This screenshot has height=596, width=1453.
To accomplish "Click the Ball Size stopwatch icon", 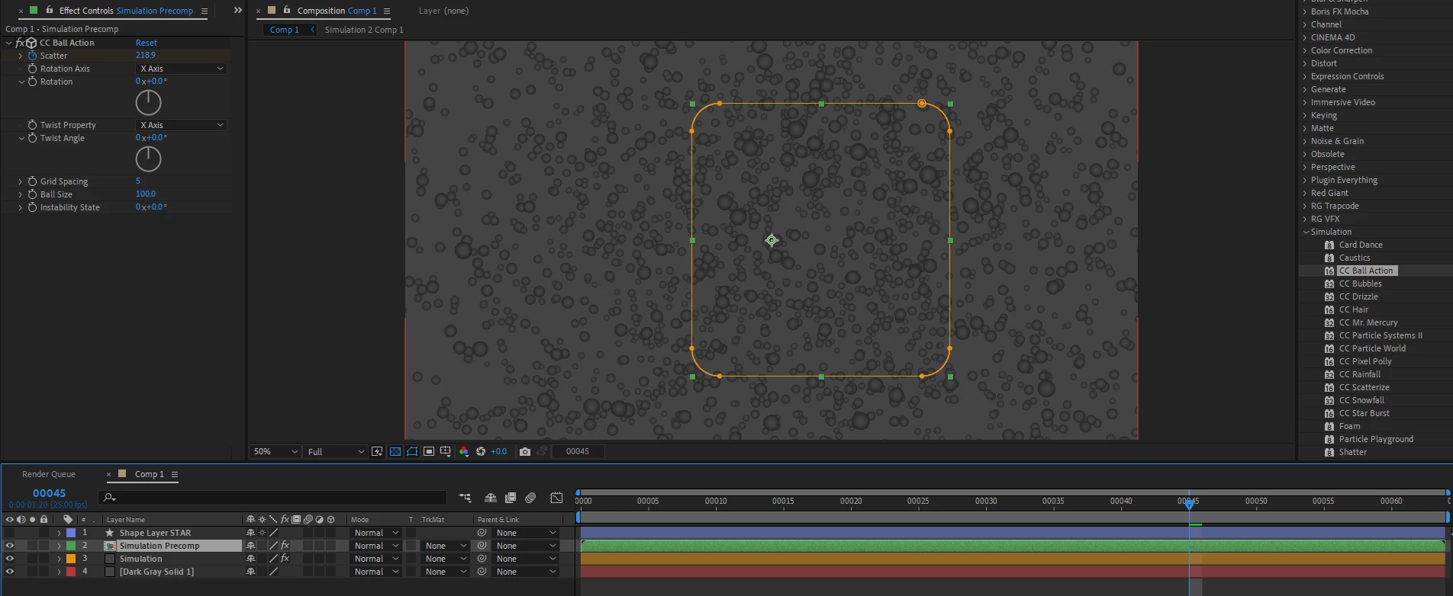I will pyautogui.click(x=32, y=194).
